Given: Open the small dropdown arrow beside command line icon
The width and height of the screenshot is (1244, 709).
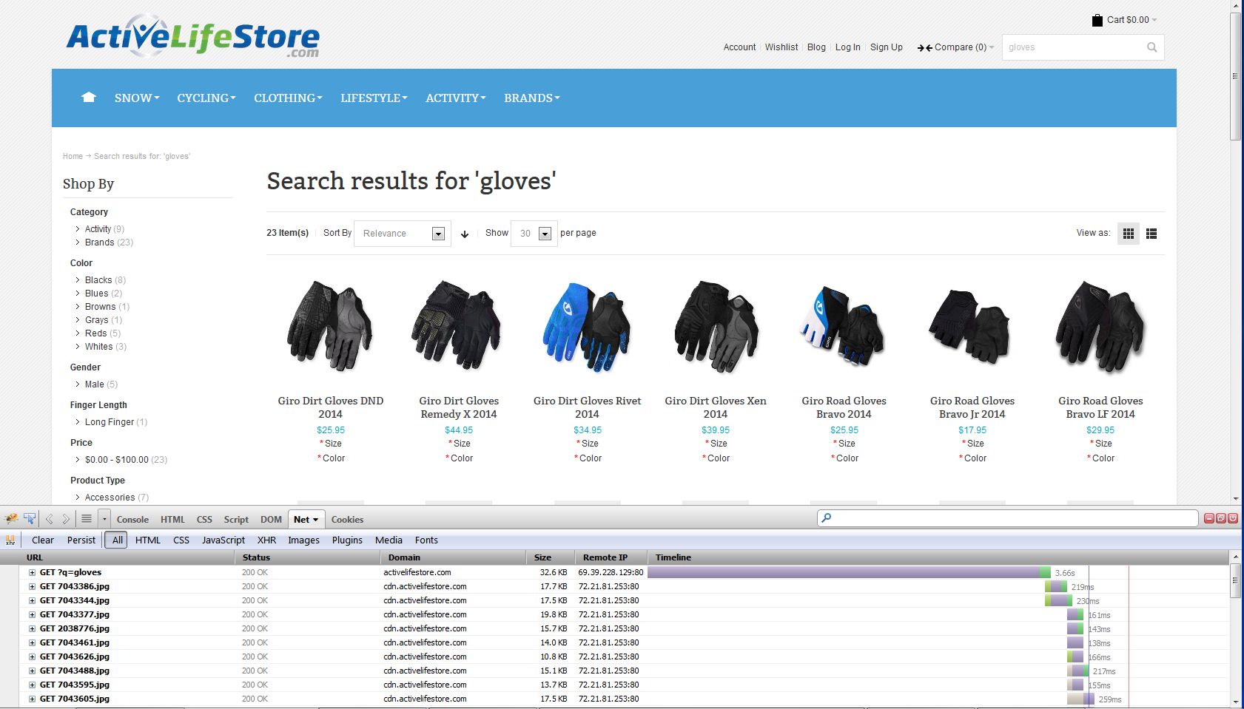Looking at the screenshot, I should (x=104, y=519).
